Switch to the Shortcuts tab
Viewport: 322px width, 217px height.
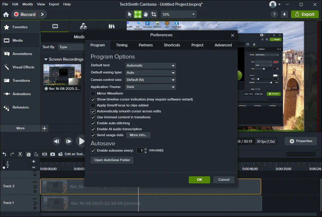tap(172, 45)
